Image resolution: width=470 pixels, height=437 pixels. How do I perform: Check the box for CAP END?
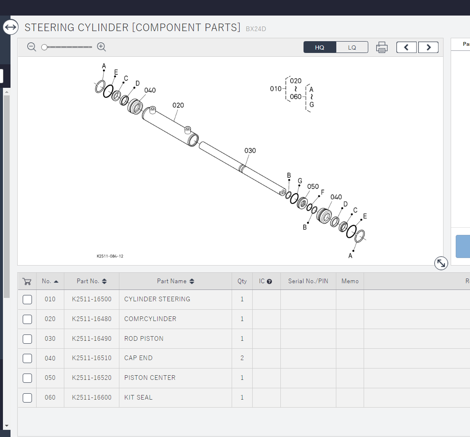point(27,358)
